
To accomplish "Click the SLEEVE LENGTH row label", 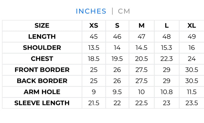I will pyautogui.click(x=42, y=103).
